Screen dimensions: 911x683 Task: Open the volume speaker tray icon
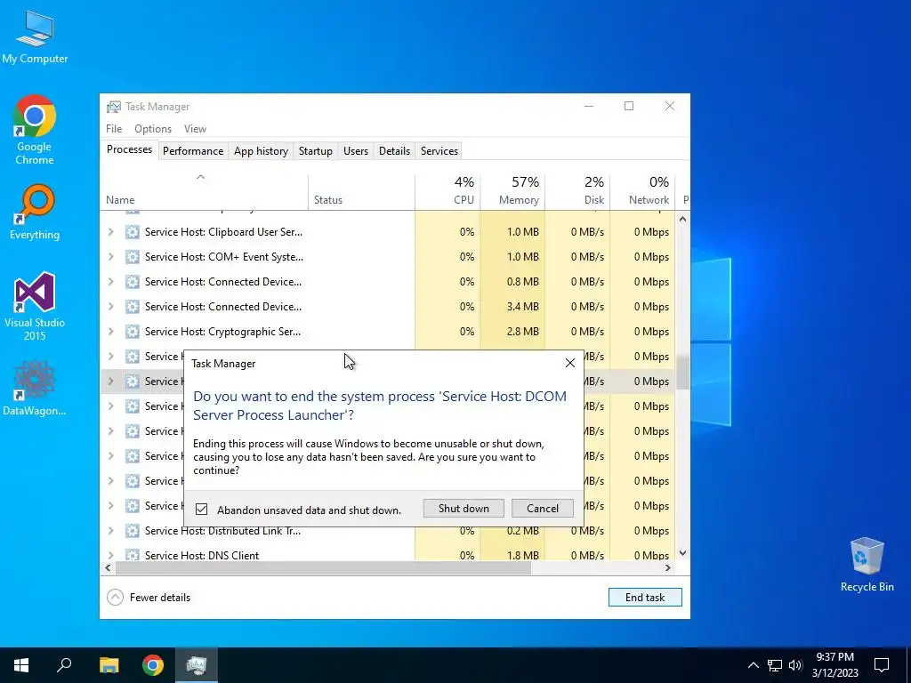coord(795,665)
